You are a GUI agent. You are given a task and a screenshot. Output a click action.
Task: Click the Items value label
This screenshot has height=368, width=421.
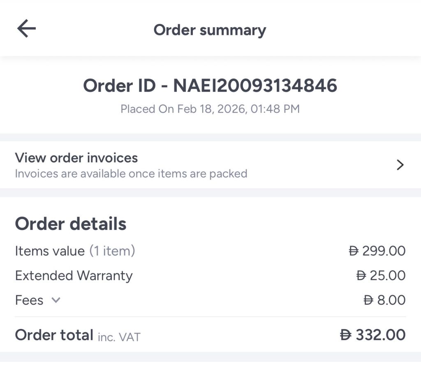(x=50, y=251)
